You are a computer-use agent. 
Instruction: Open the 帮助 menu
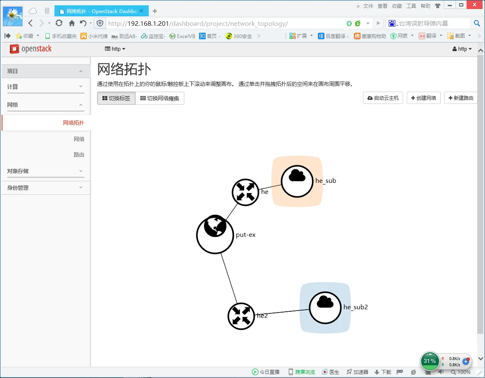click(426, 6)
